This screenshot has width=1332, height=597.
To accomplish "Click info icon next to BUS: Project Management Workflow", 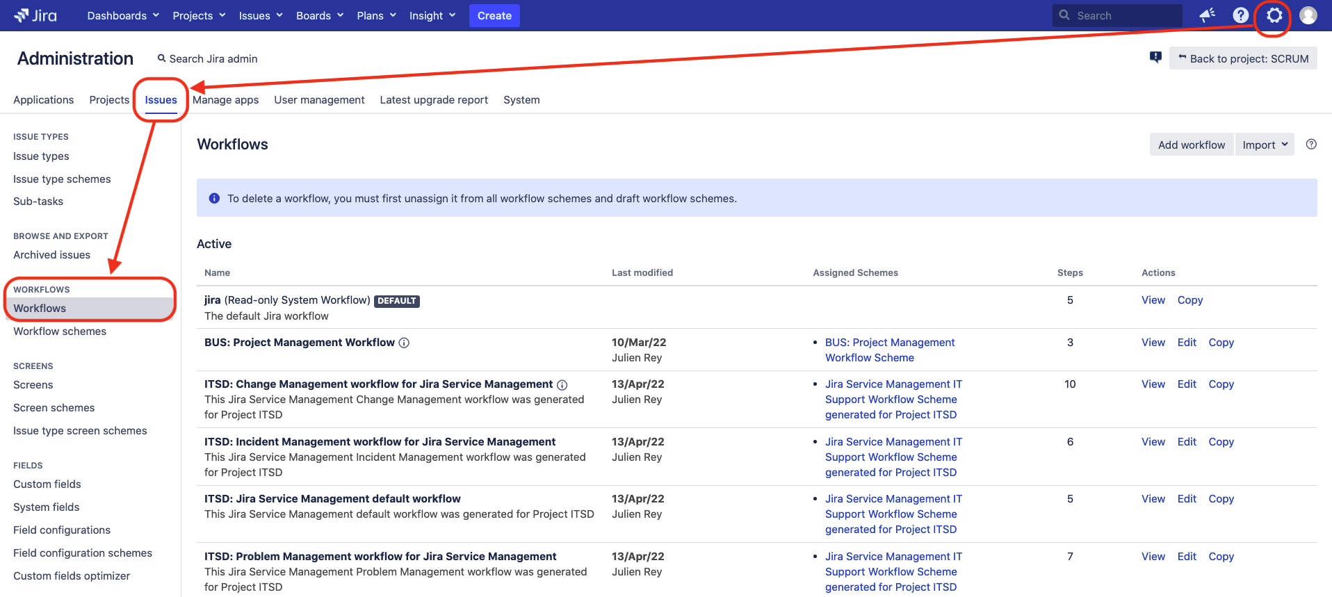I will (404, 343).
